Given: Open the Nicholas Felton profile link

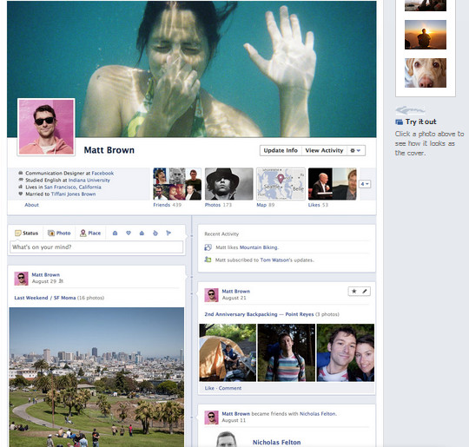Looking at the screenshot, I should click(x=277, y=442).
